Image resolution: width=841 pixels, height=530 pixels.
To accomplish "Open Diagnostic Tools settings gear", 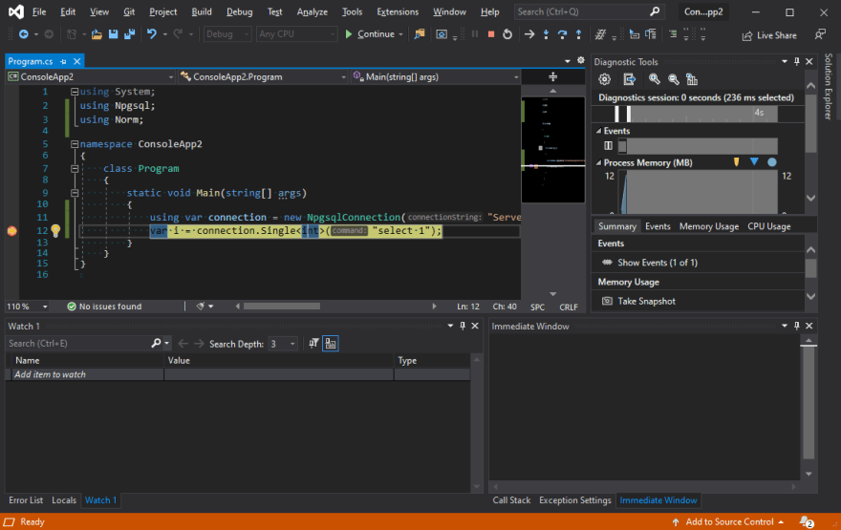I will 604,79.
